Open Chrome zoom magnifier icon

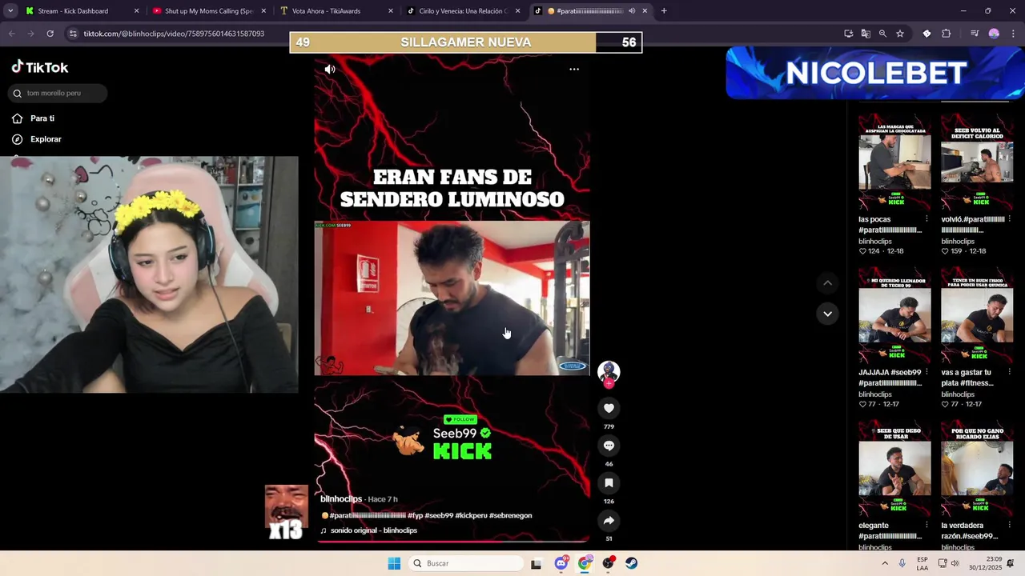coord(882,34)
